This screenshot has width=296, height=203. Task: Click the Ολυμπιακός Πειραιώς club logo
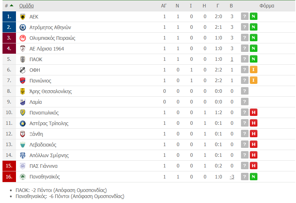point(23,38)
